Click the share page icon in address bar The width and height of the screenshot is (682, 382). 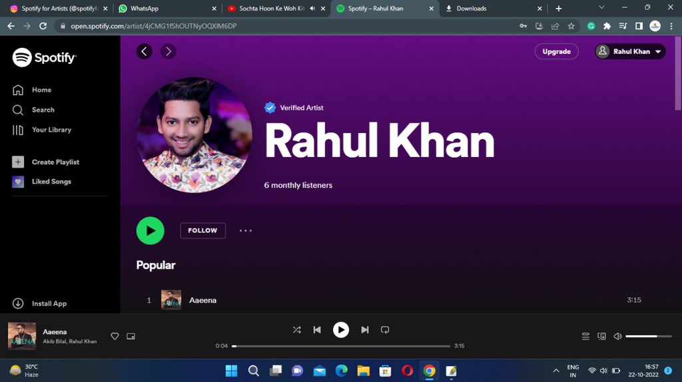pos(555,26)
